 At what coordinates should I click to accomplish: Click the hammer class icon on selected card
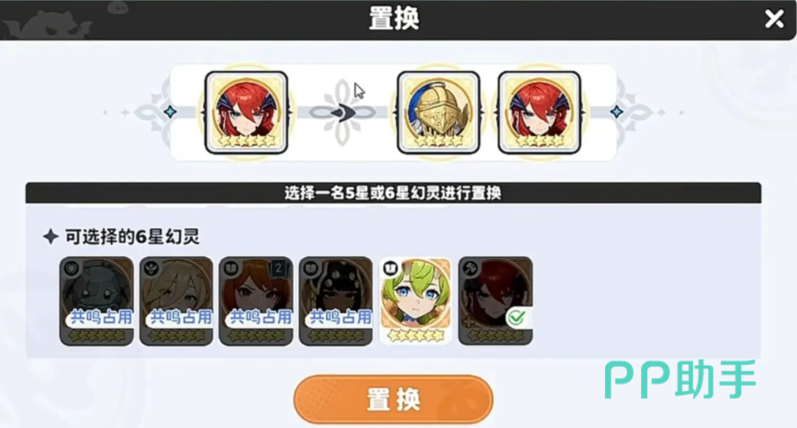point(470,268)
